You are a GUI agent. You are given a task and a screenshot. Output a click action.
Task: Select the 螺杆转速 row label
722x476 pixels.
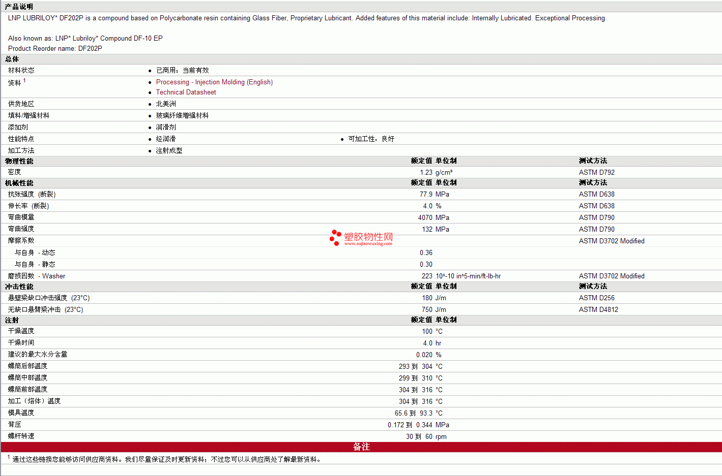(21, 437)
